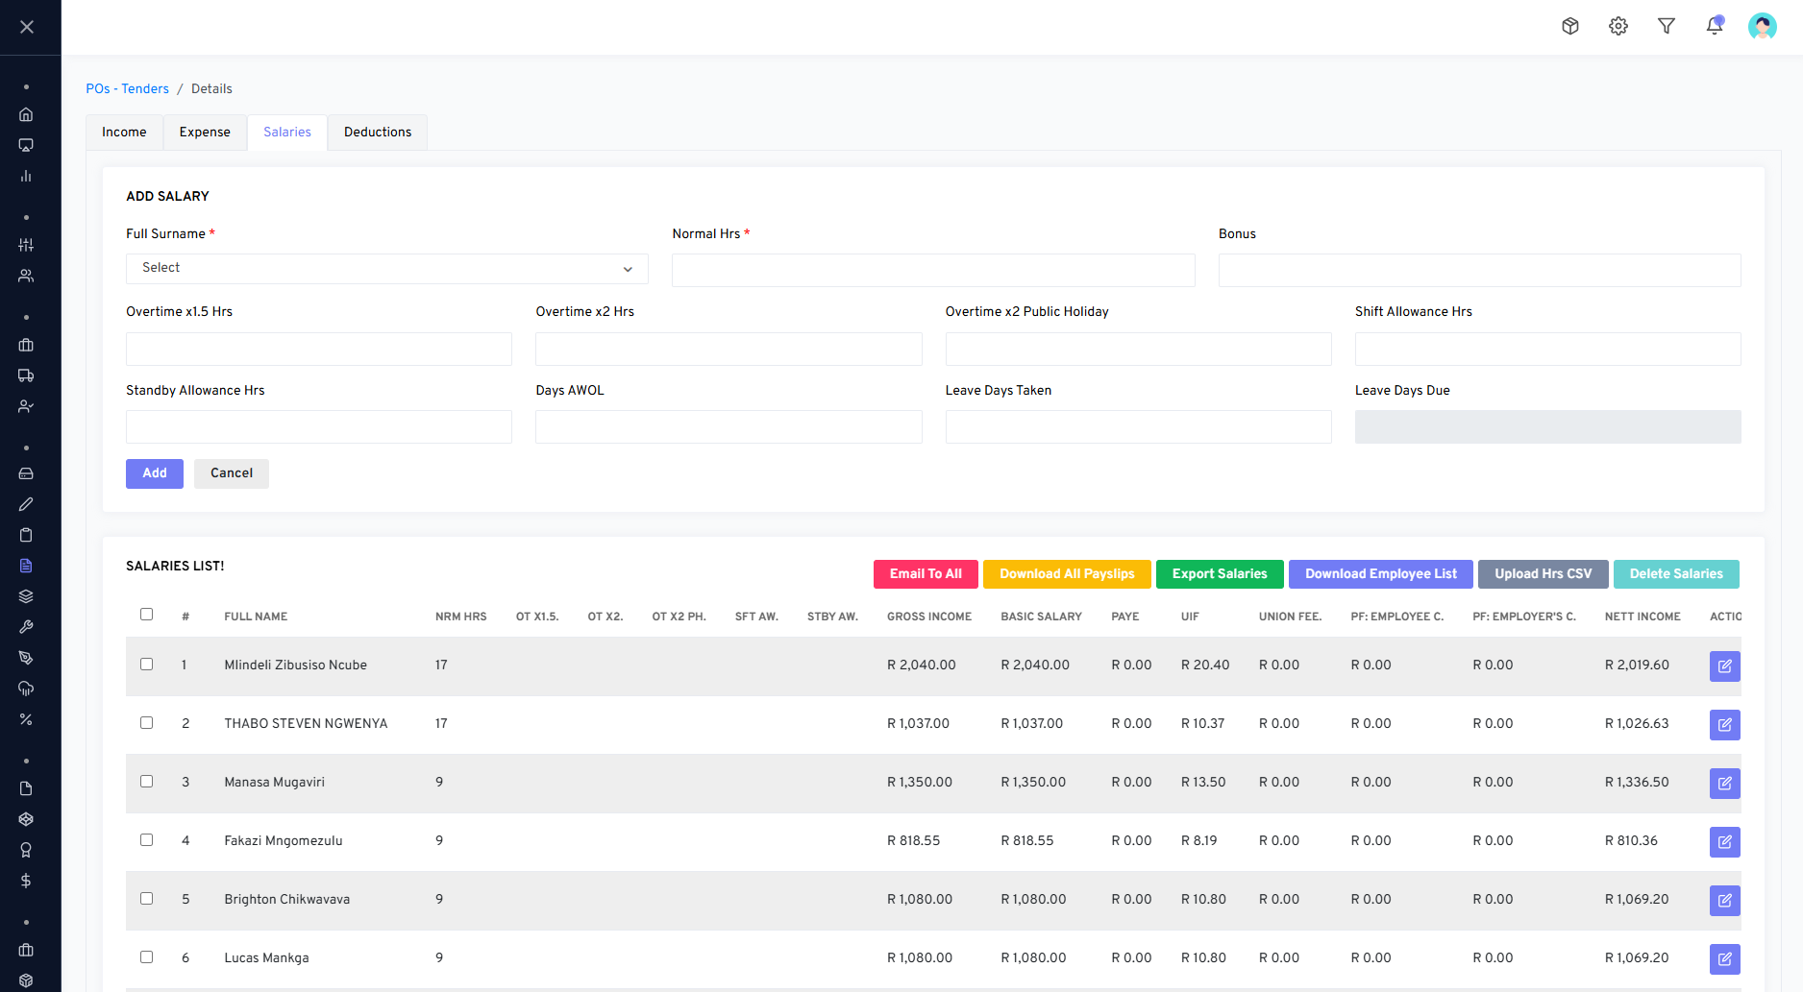Open the award ribbon sidebar icon
The width and height of the screenshot is (1803, 992).
[x=26, y=850]
